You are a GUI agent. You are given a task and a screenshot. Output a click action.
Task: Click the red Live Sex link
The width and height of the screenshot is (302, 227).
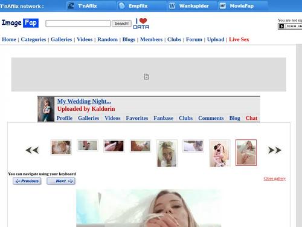click(x=239, y=39)
